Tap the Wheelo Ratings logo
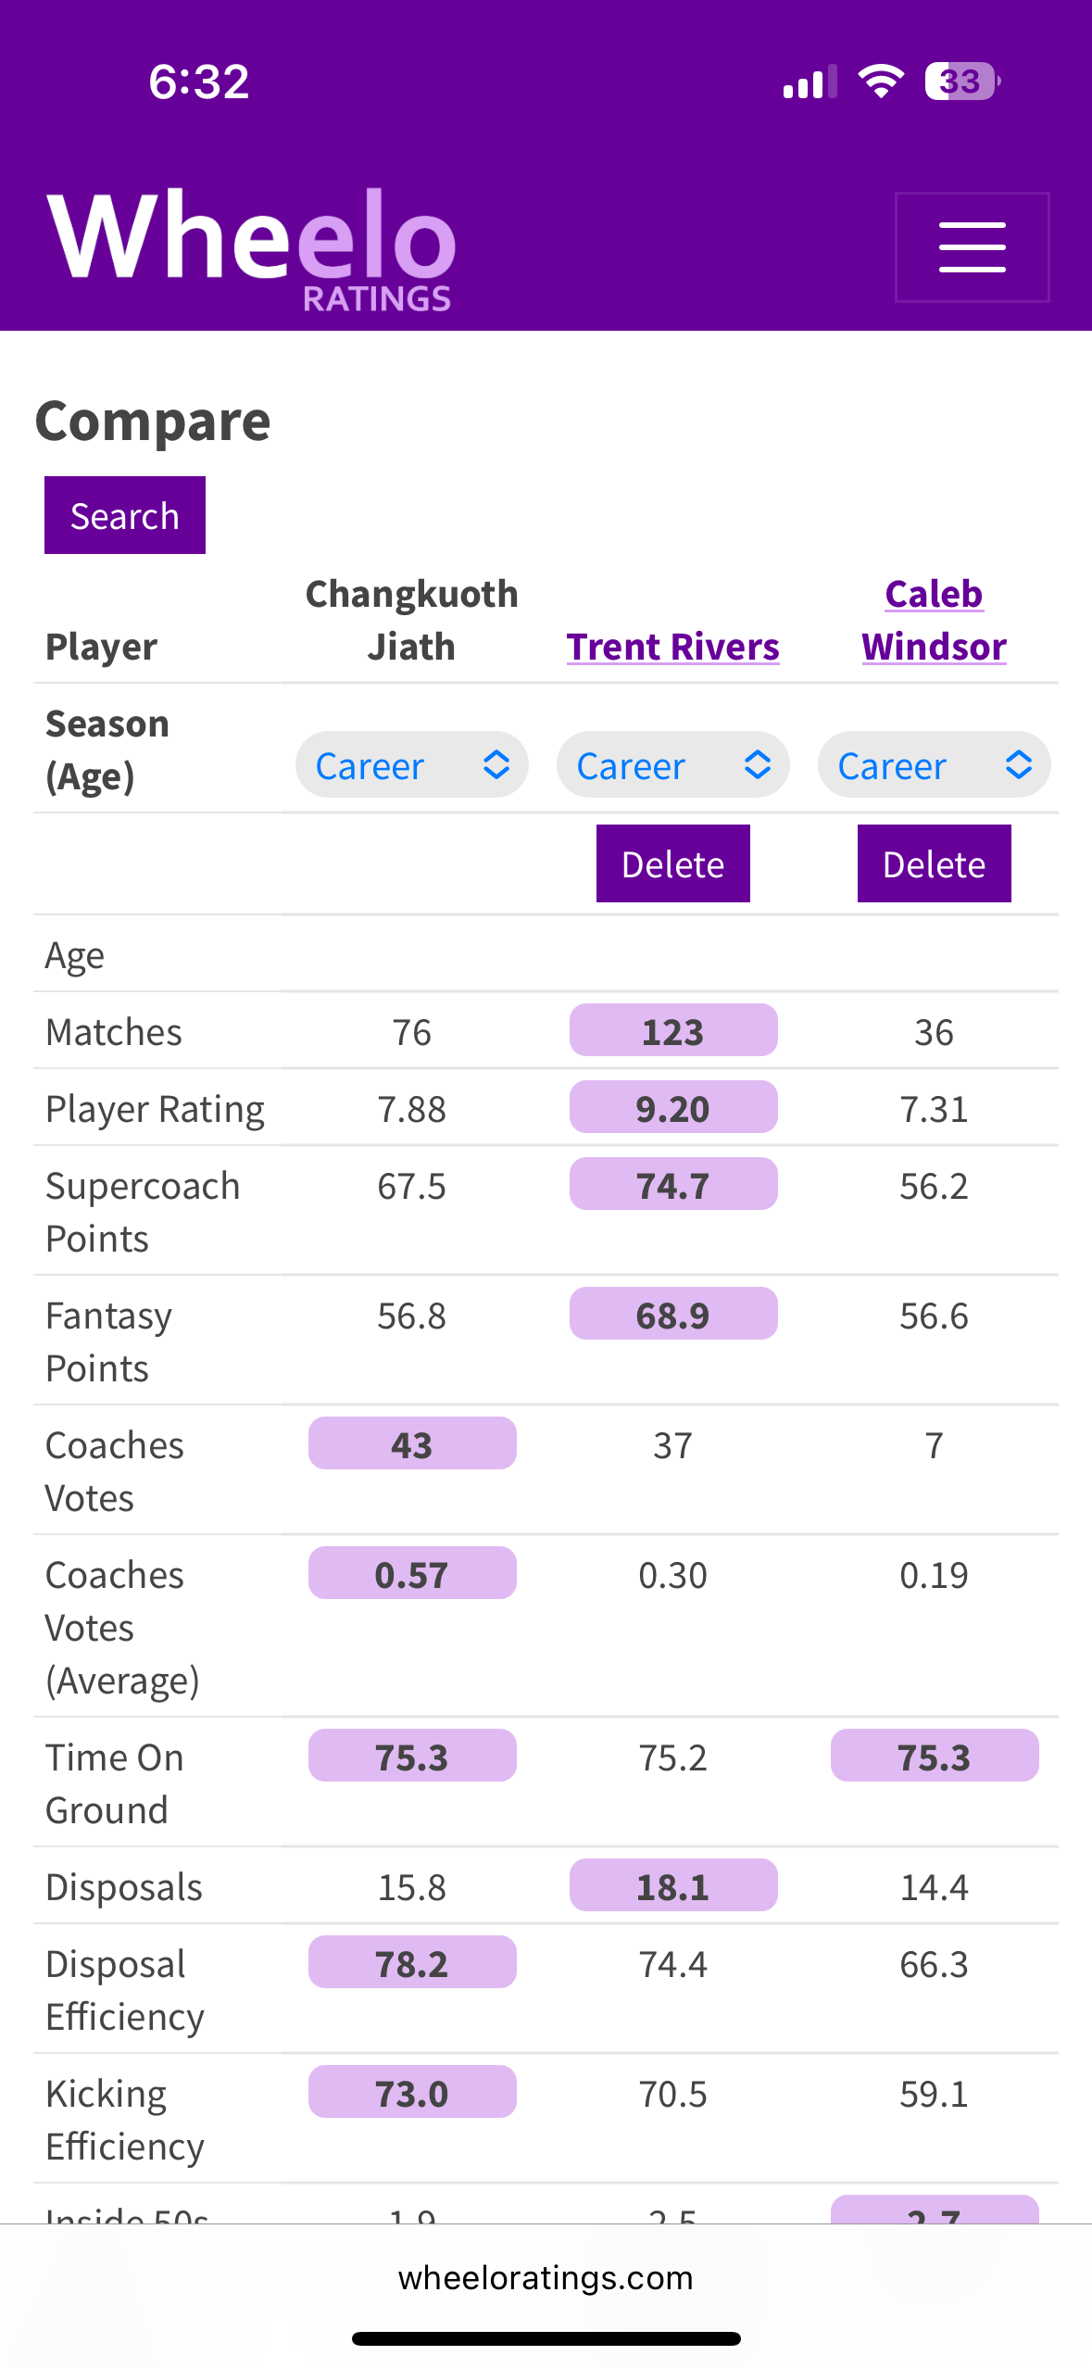 pyautogui.click(x=251, y=246)
